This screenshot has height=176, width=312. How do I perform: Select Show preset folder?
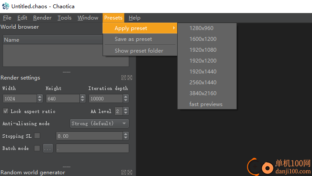click(x=140, y=51)
